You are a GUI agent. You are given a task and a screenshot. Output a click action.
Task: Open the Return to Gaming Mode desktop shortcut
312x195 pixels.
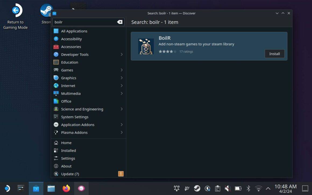[16, 16]
